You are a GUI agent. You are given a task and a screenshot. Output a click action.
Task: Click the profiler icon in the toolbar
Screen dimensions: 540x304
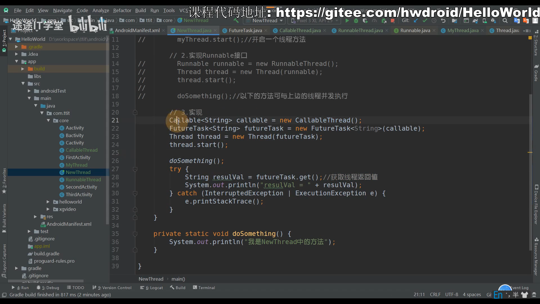tap(374, 21)
